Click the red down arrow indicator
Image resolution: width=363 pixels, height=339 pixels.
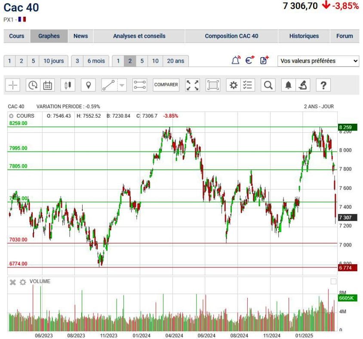326,5
